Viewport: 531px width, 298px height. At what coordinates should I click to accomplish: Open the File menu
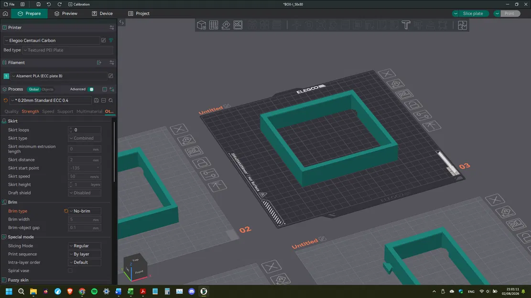pyautogui.click(x=9, y=4)
